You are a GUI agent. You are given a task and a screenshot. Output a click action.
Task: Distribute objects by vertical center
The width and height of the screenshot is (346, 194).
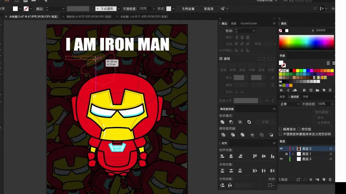click(x=231, y=171)
